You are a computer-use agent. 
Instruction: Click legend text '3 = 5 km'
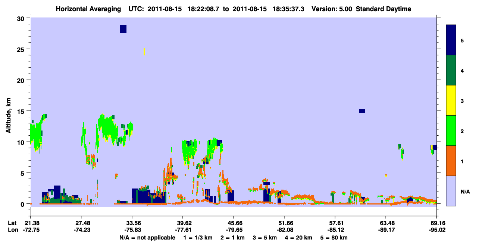point(266,238)
